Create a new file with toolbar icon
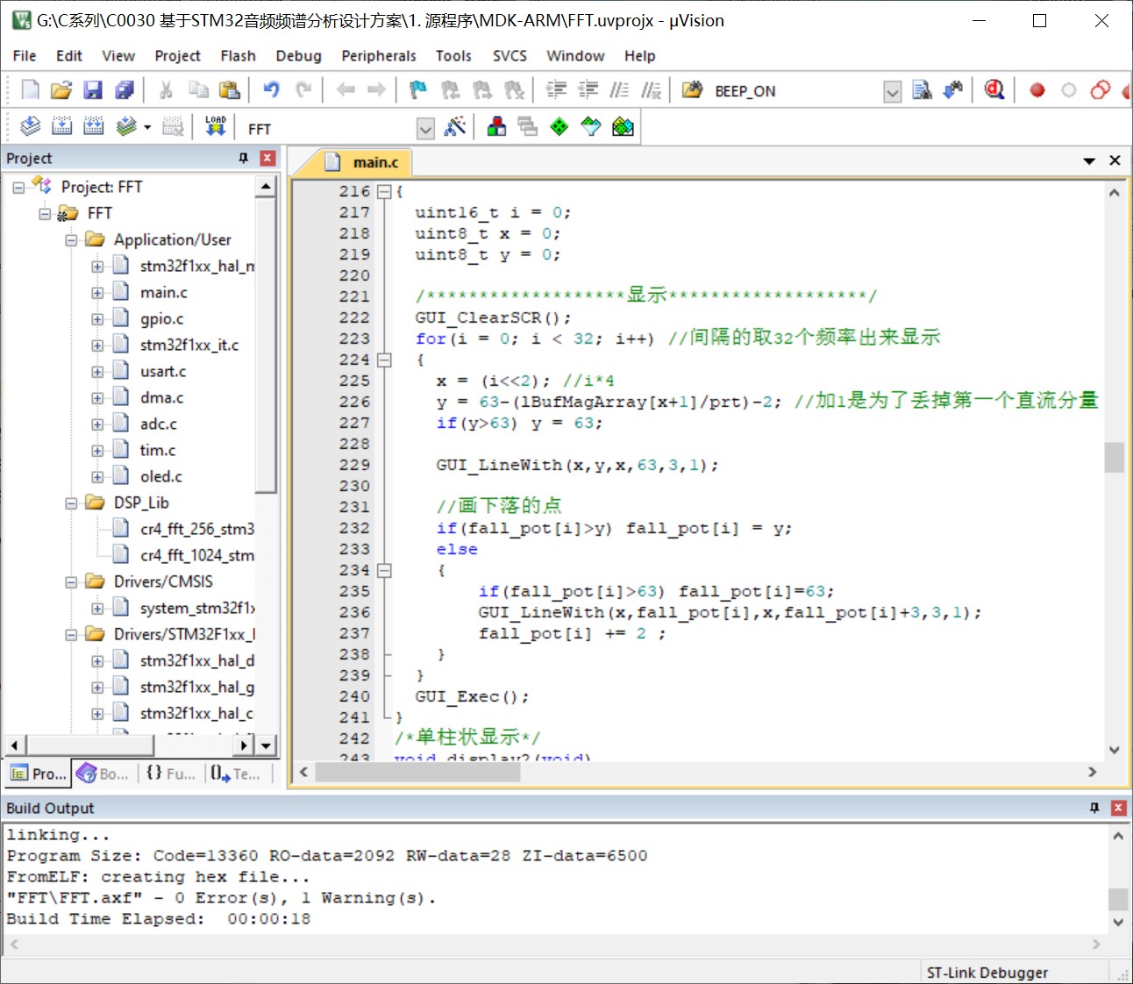1133x984 pixels. (x=30, y=89)
